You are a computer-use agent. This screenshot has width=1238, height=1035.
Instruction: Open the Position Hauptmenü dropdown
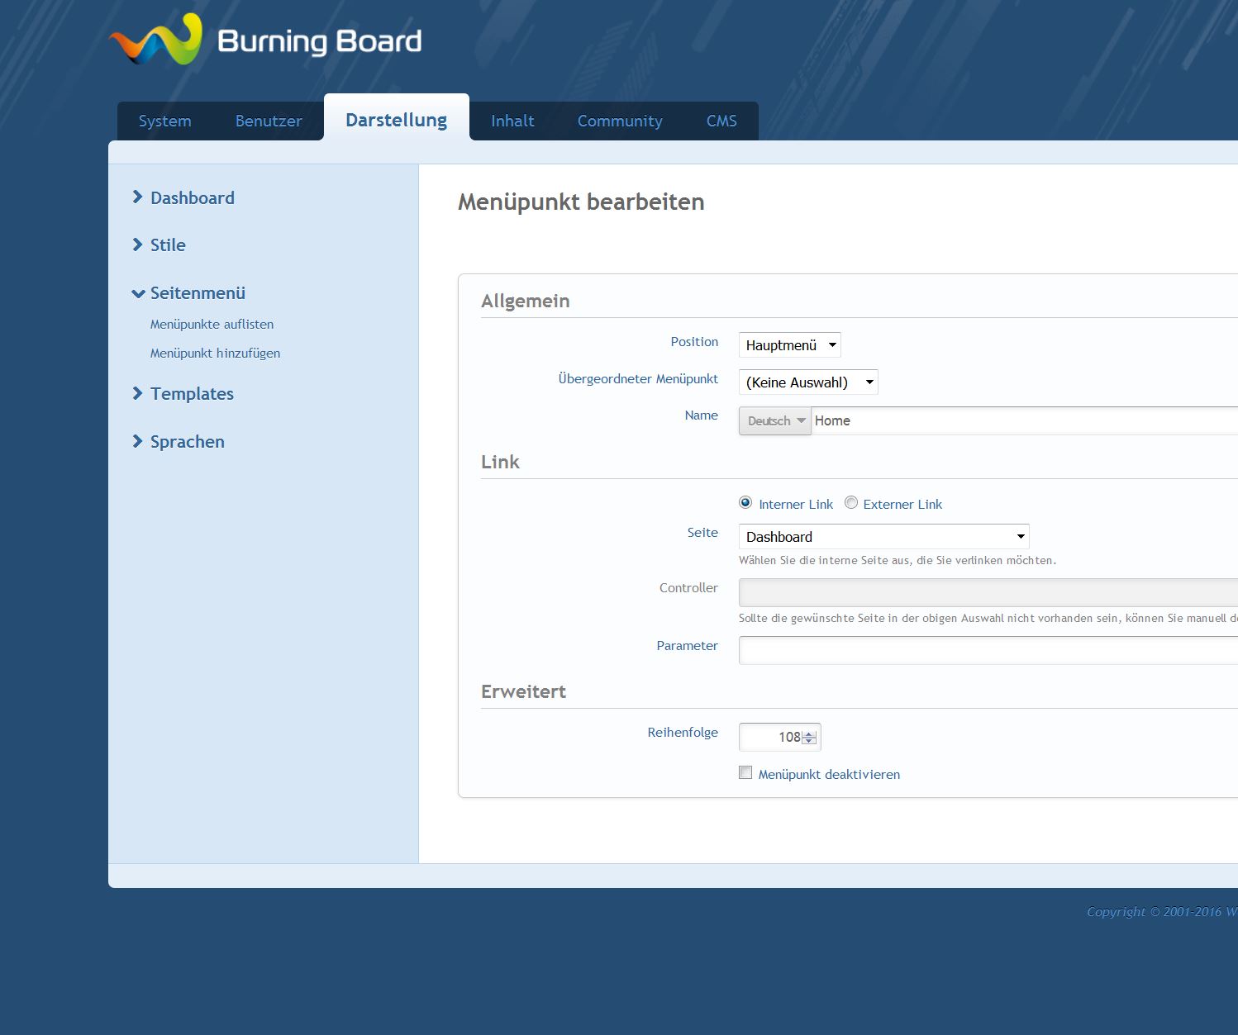coord(789,345)
